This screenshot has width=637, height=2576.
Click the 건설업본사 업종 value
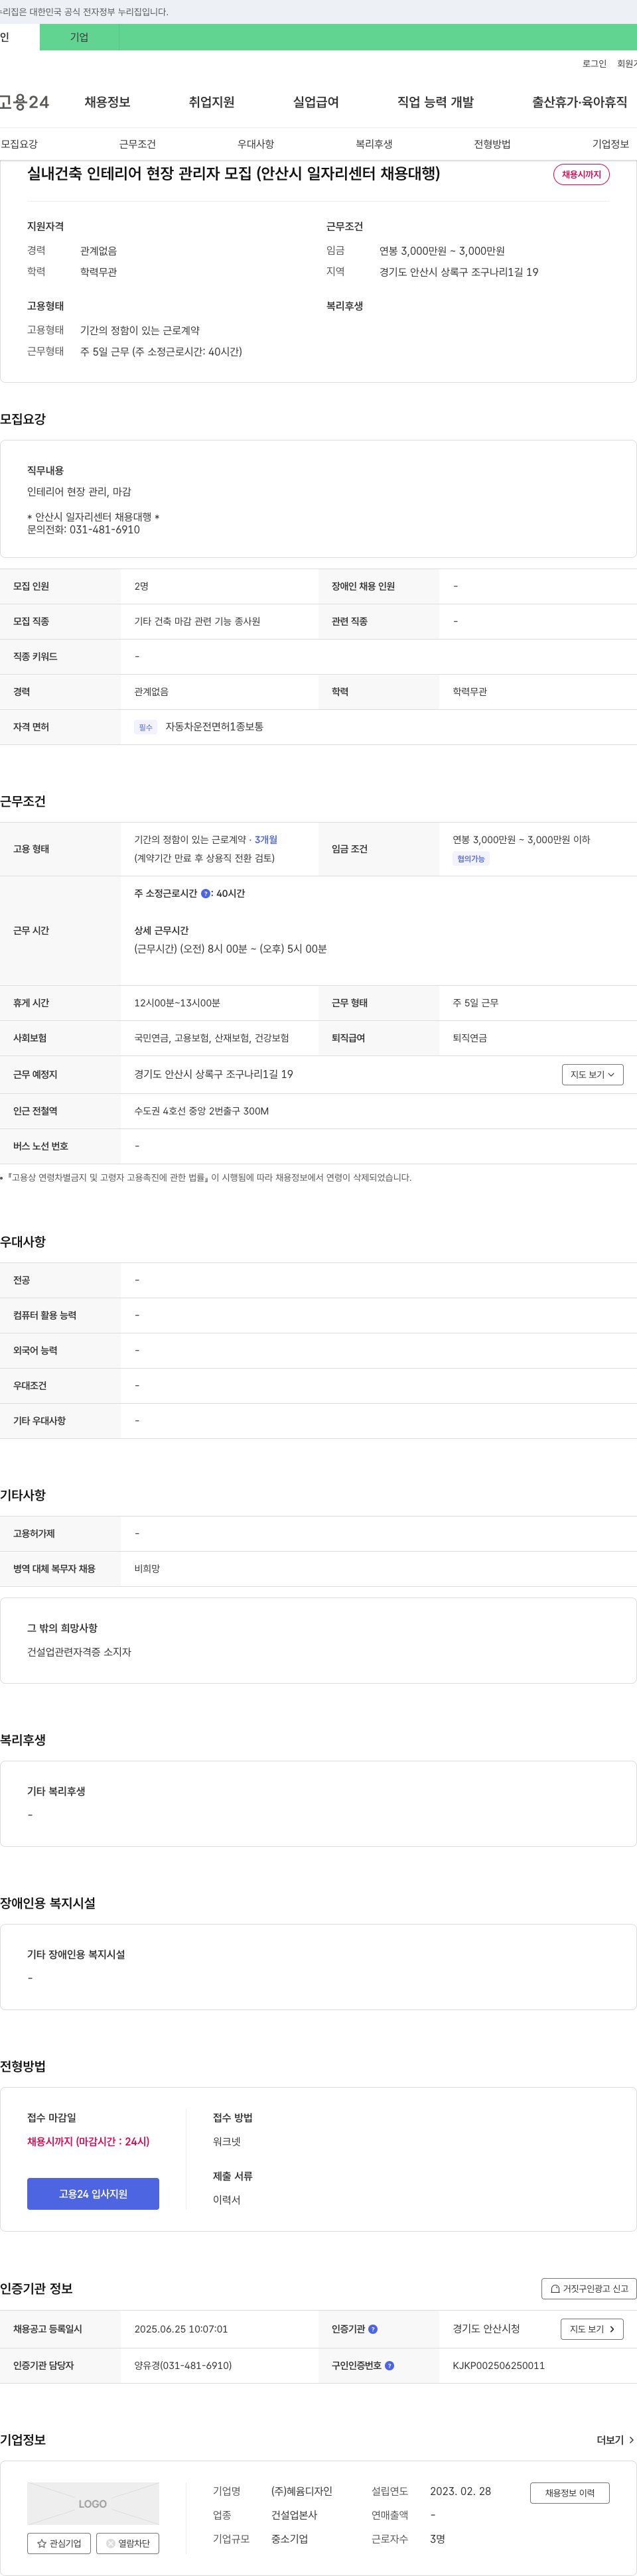294,2515
